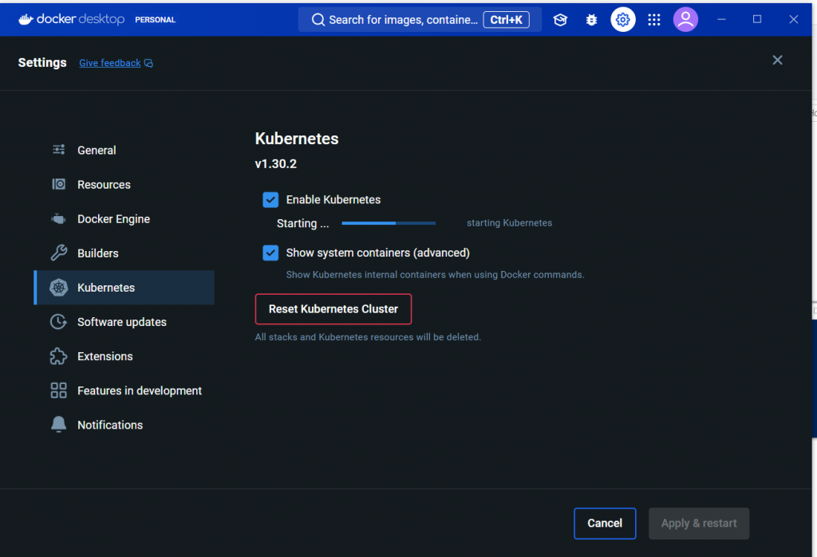Click the Features in development grid icon

(58, 390)
